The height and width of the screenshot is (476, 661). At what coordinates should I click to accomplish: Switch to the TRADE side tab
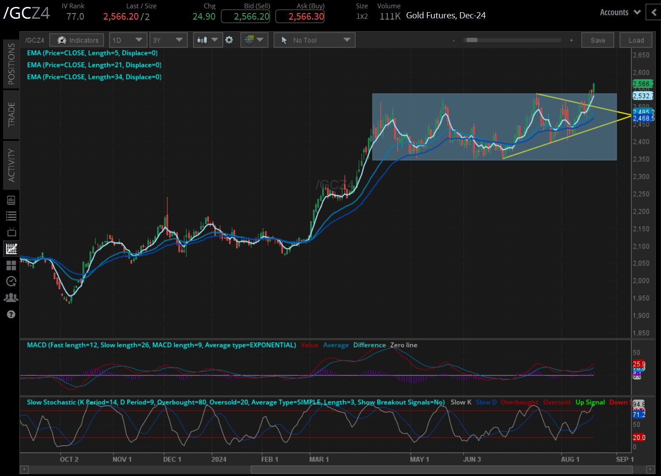11,115
